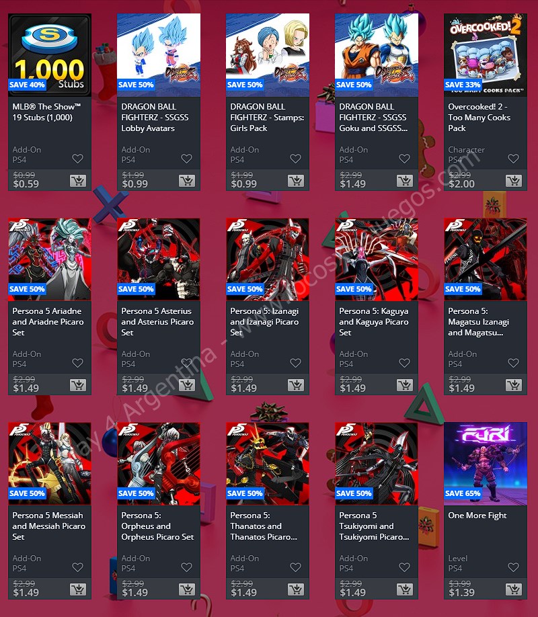
Task: Add Persona 5 Tsukiyomi Picaro Set to cart
Action: coord(404,589)
